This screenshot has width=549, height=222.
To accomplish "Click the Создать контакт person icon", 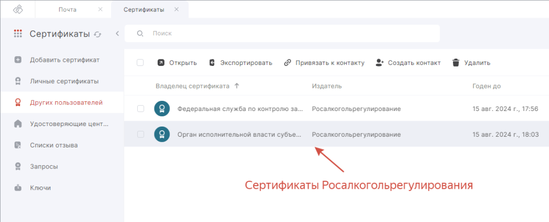I will [x=380, y=63].
